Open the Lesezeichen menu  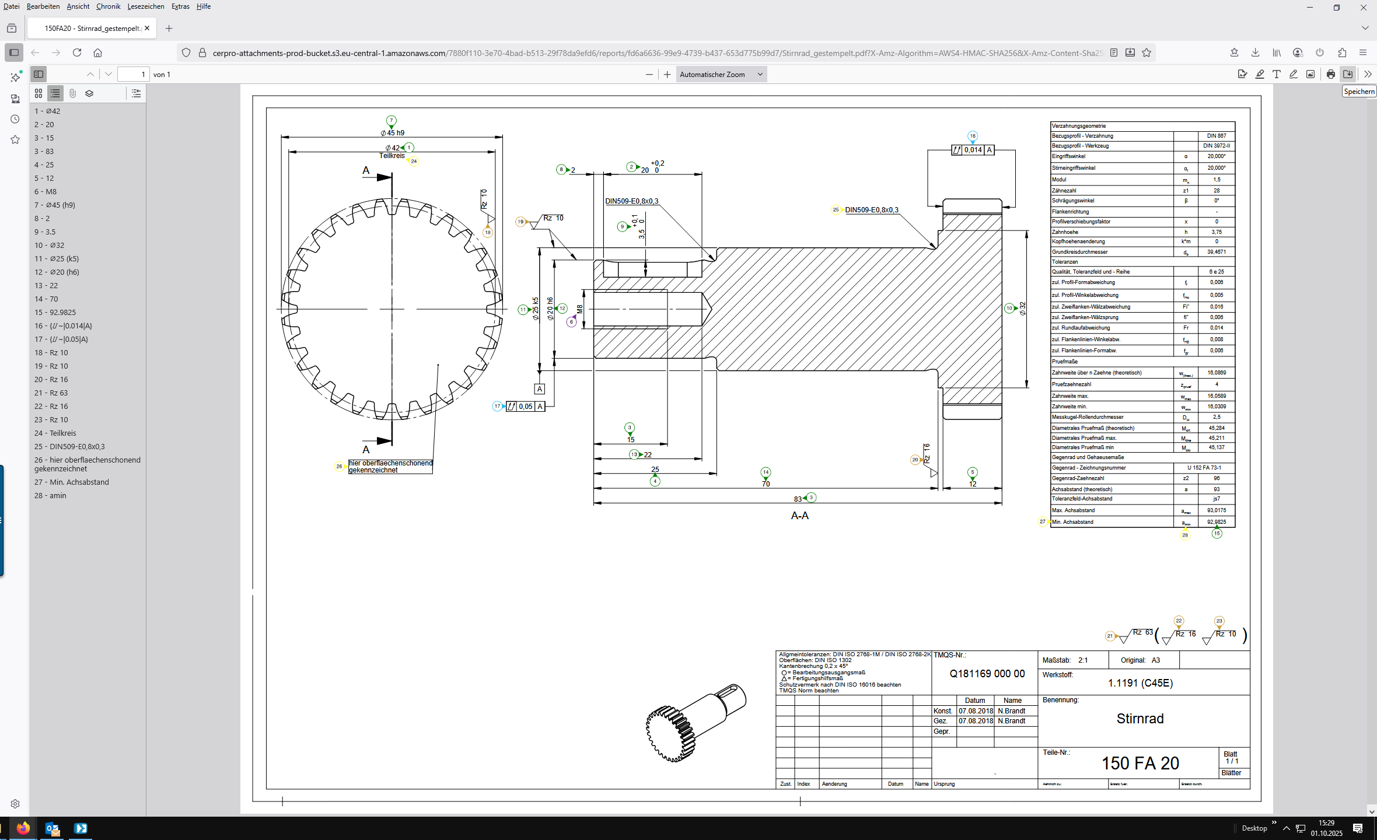click(145, 6)
